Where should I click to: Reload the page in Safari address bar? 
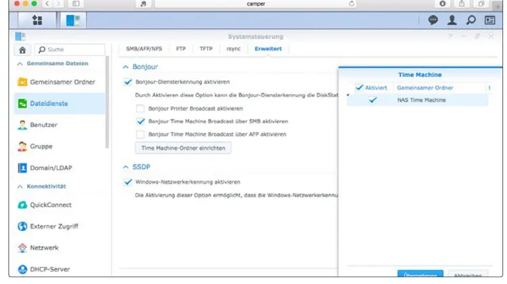pyautogui.click(x=352, y=4)
